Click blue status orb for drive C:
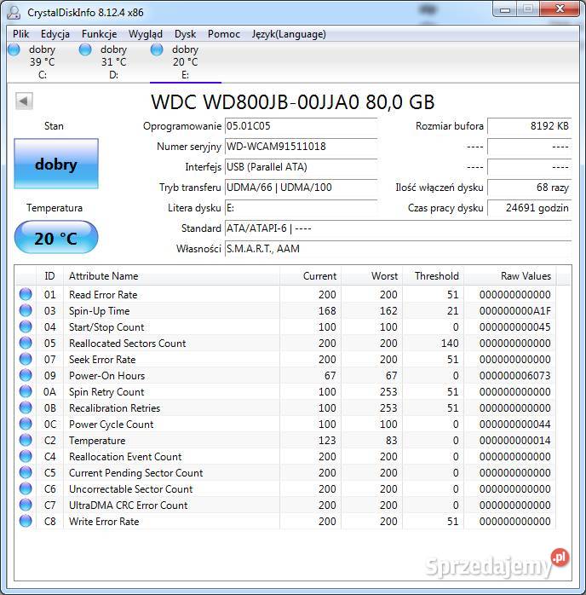586x595 pixels. [x=14, y=49]
